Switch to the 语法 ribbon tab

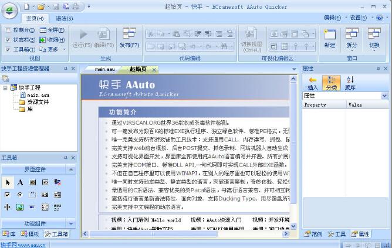point(63,18)
